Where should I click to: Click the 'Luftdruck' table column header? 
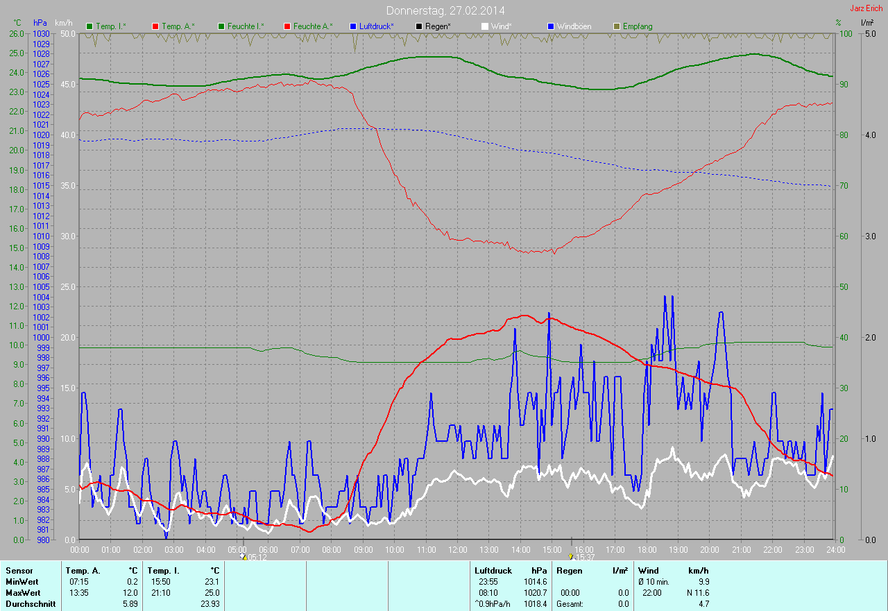(493, 570)
